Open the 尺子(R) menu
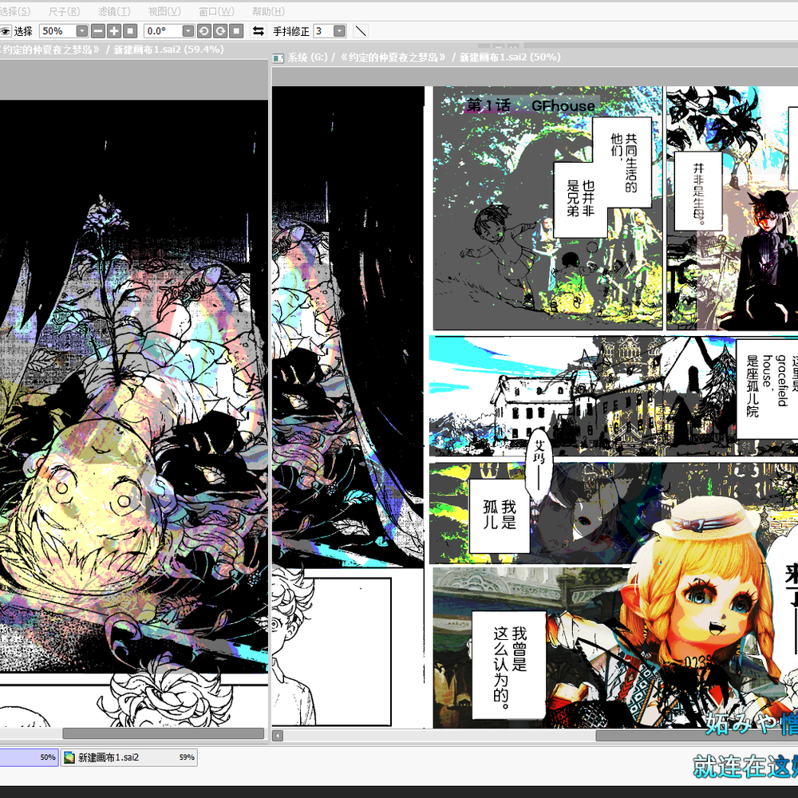The image size is (798, 798). click(x=64, y=11)
